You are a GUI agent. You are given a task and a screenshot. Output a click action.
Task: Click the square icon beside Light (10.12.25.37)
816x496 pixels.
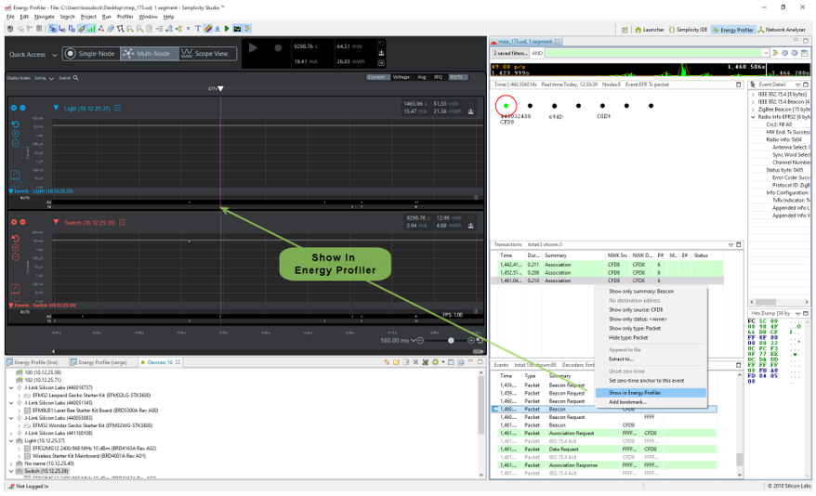tap(118, 108)
